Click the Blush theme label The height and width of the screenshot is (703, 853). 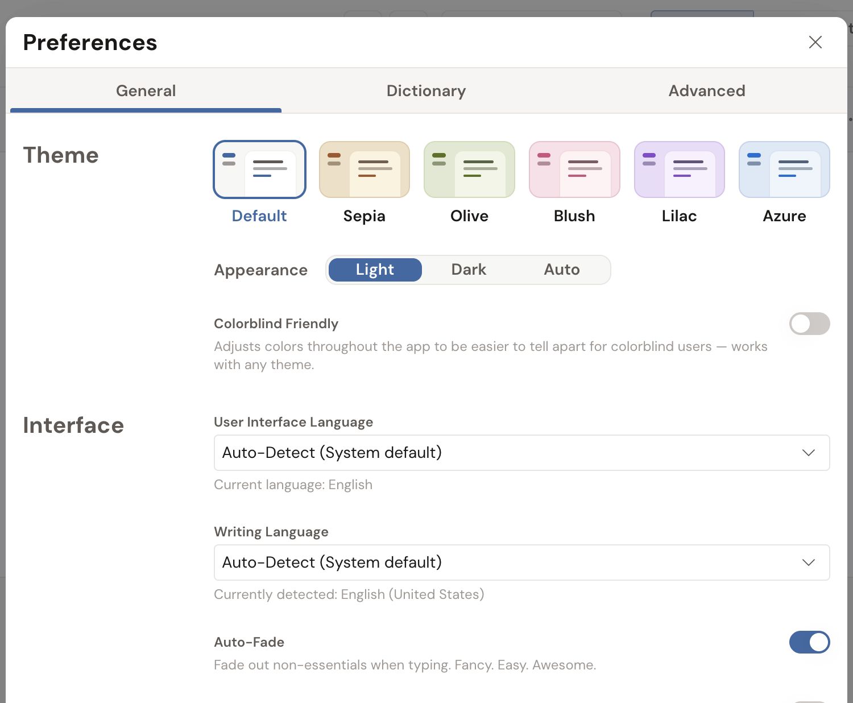(x=574, y=216)
